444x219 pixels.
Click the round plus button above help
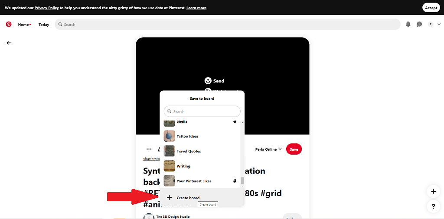click(433, 191)
